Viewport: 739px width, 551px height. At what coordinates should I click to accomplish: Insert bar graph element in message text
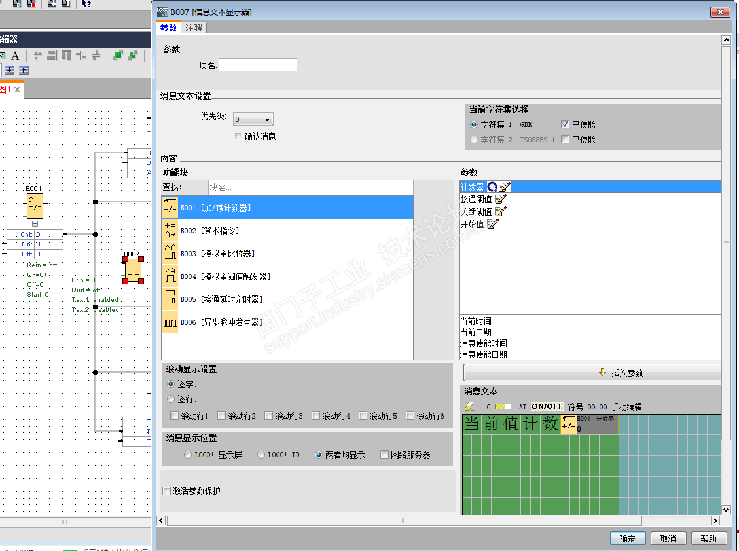click(x=503, y=406)
